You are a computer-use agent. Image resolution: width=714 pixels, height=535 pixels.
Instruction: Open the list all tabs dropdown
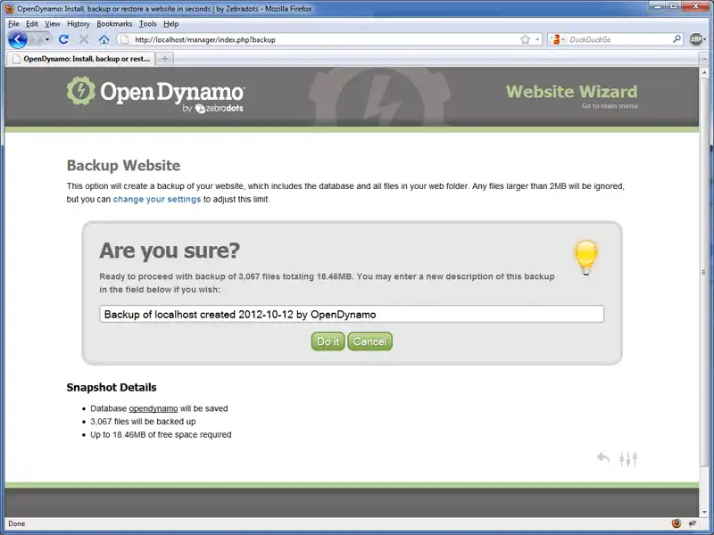click(x=704, y=59)
